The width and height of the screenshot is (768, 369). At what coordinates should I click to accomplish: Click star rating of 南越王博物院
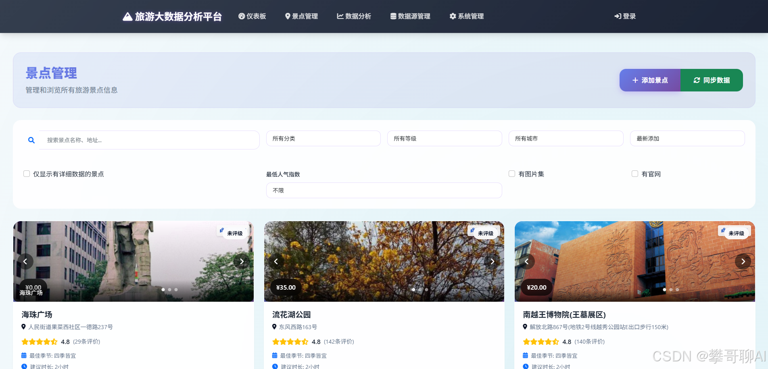click(x=541, y=342)
